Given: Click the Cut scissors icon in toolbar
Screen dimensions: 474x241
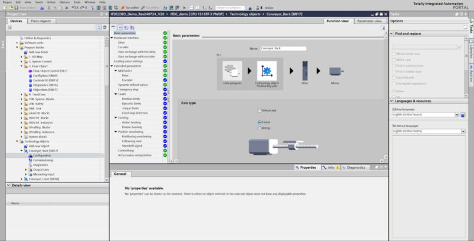Looking at the screenshot, I should [x=49, y=7].
